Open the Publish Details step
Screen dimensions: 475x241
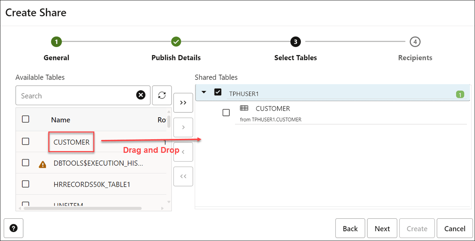click(176, 42)
